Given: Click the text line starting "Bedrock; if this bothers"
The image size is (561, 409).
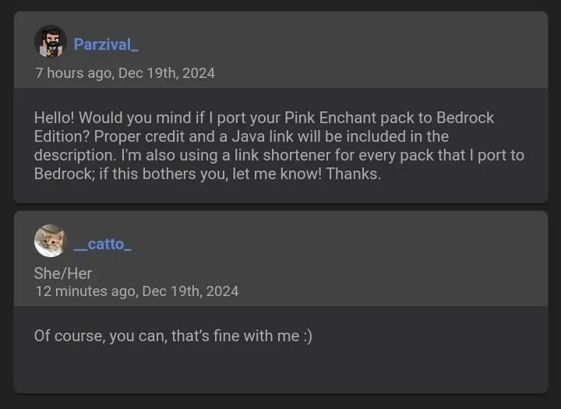Looking at the screenshot, I should click(207, 174).
